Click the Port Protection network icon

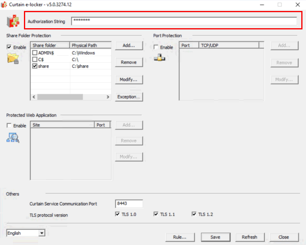point(159,58)
